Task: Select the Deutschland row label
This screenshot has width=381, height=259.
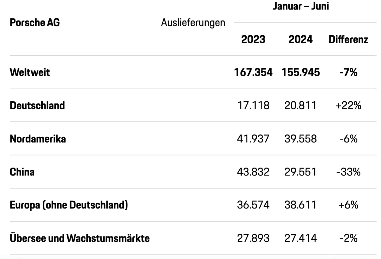Action: (37, 105)
